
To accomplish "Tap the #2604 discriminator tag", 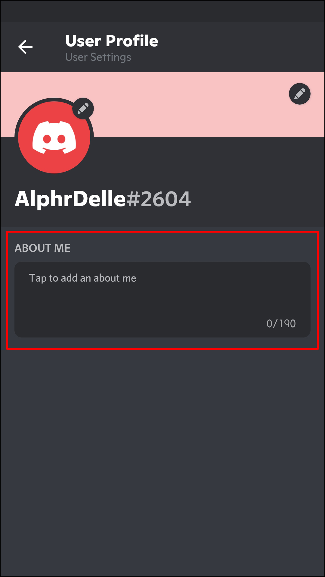I will tap(159, 199).
